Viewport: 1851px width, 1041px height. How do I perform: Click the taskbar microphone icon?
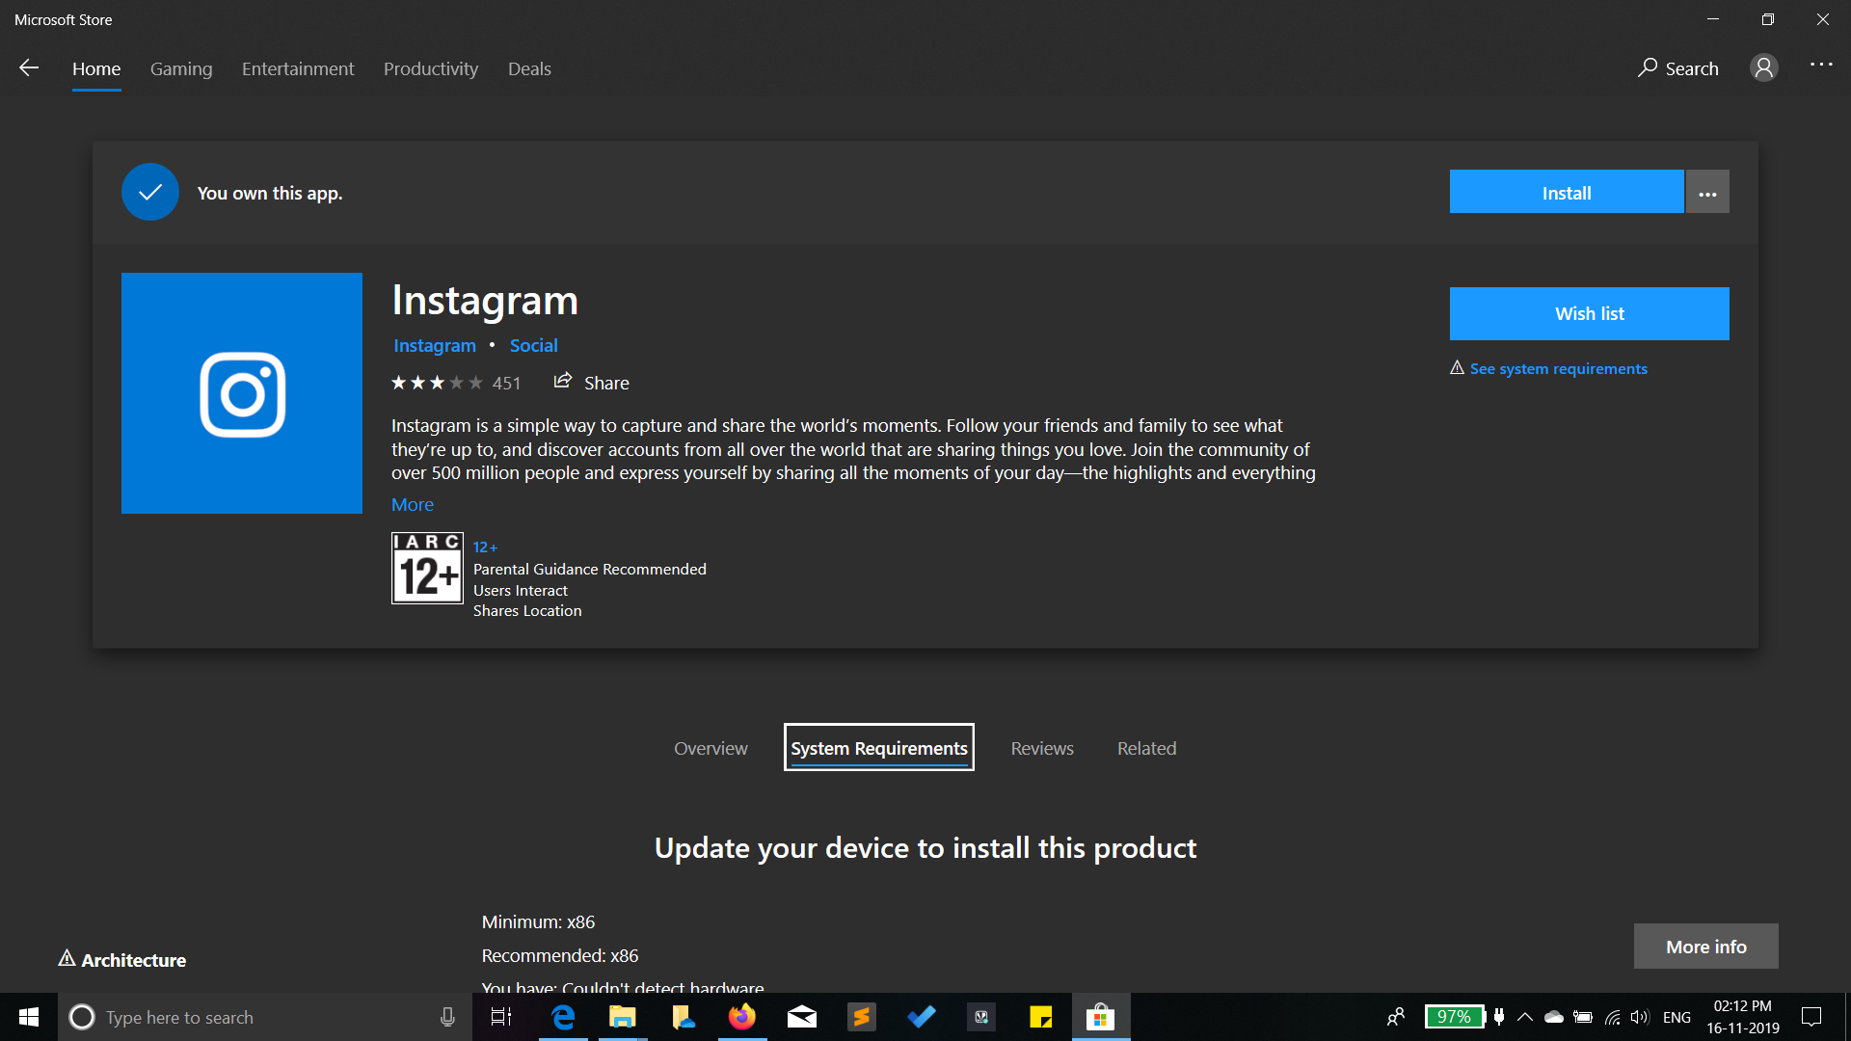pyautogui.click(x=447, y=1017)
